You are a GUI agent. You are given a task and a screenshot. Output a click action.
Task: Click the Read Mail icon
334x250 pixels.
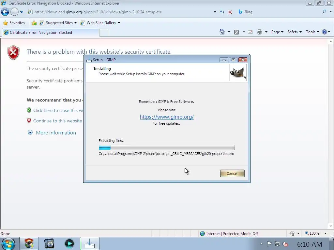pos(250,32)
